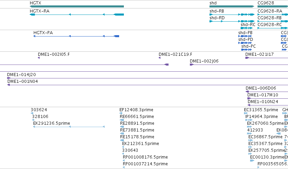Image resolution: width=288 pixels, height=169 pixels.
Task: Click the RP001037214.5prime label
Action: (x=145, y=164)
